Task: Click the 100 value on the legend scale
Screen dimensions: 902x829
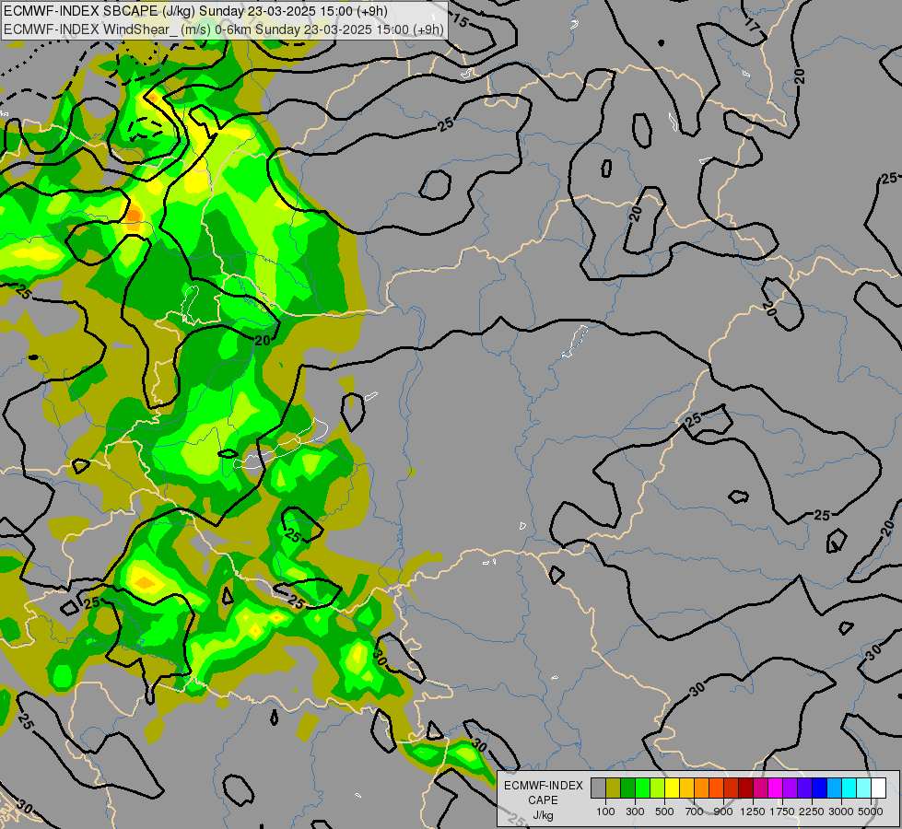Action: tap(605, 811)
